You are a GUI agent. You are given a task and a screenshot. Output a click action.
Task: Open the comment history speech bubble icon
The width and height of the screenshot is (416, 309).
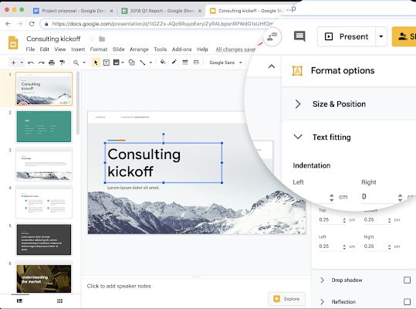click(x=299, y=36)
